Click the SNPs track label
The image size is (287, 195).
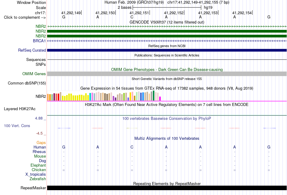point(41,64)
